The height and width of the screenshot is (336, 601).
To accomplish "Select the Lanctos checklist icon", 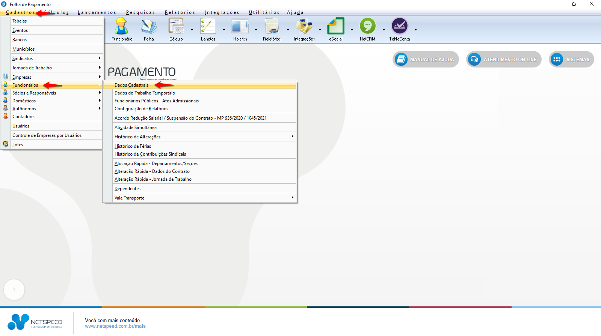I will 208,27.
